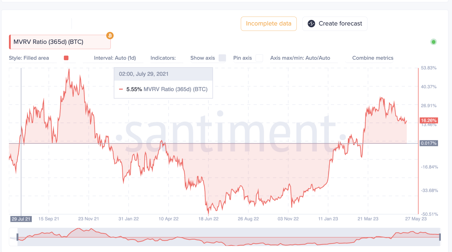Click the 15 Sep 21 date label

pos(49,219)
